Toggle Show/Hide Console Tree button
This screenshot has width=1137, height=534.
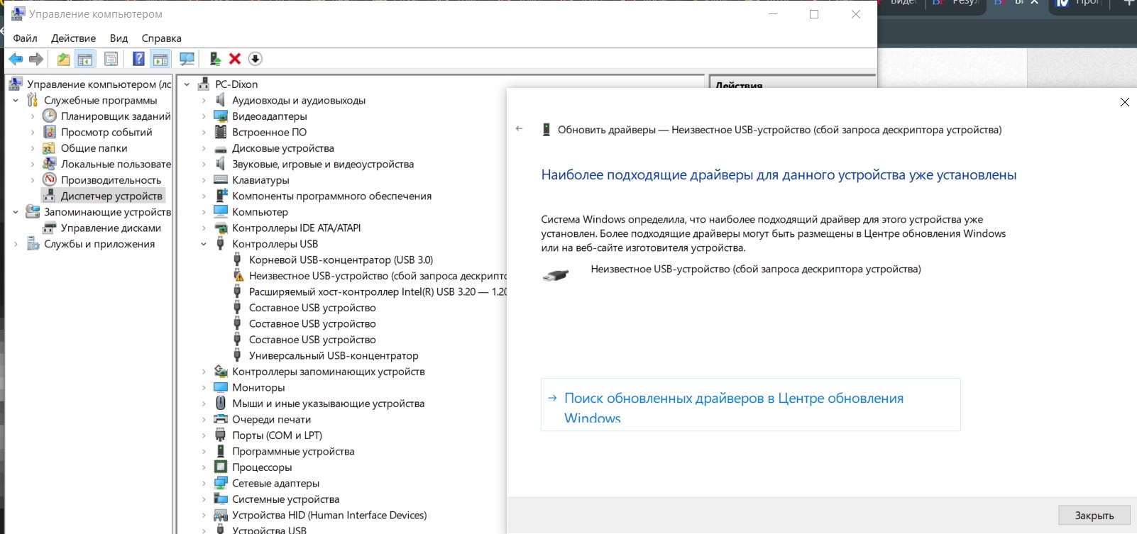click(x=85, y=59)
